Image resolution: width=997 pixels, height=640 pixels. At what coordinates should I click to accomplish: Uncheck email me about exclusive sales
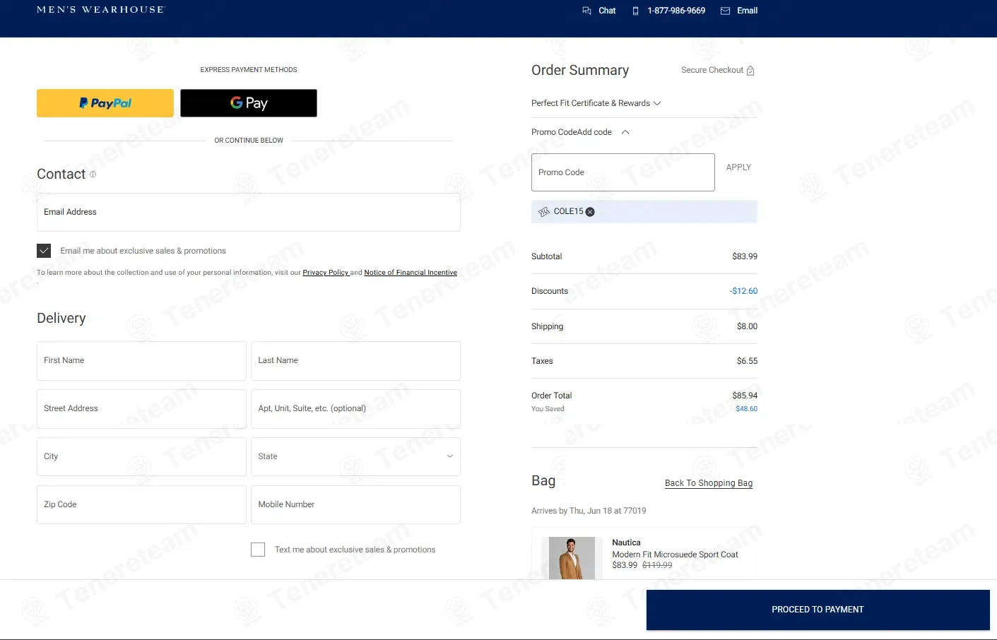pyautogui.click(x=44, y=251)
